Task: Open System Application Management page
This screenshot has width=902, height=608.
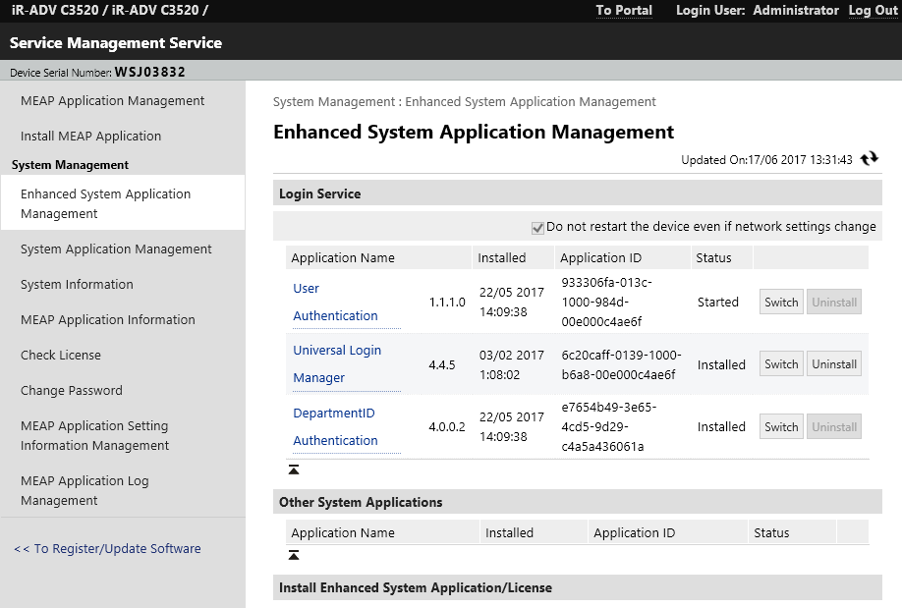Action: [116, 249]
